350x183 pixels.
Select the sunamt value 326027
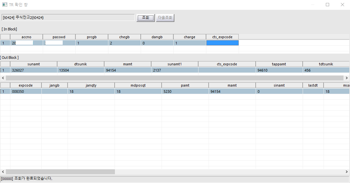coord(34,70)
